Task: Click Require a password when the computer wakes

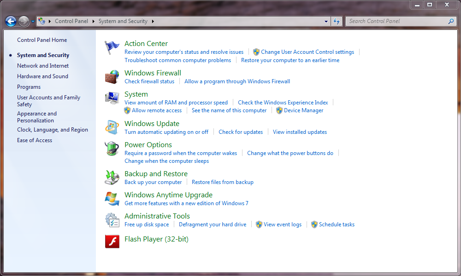Action: [181, 153]
